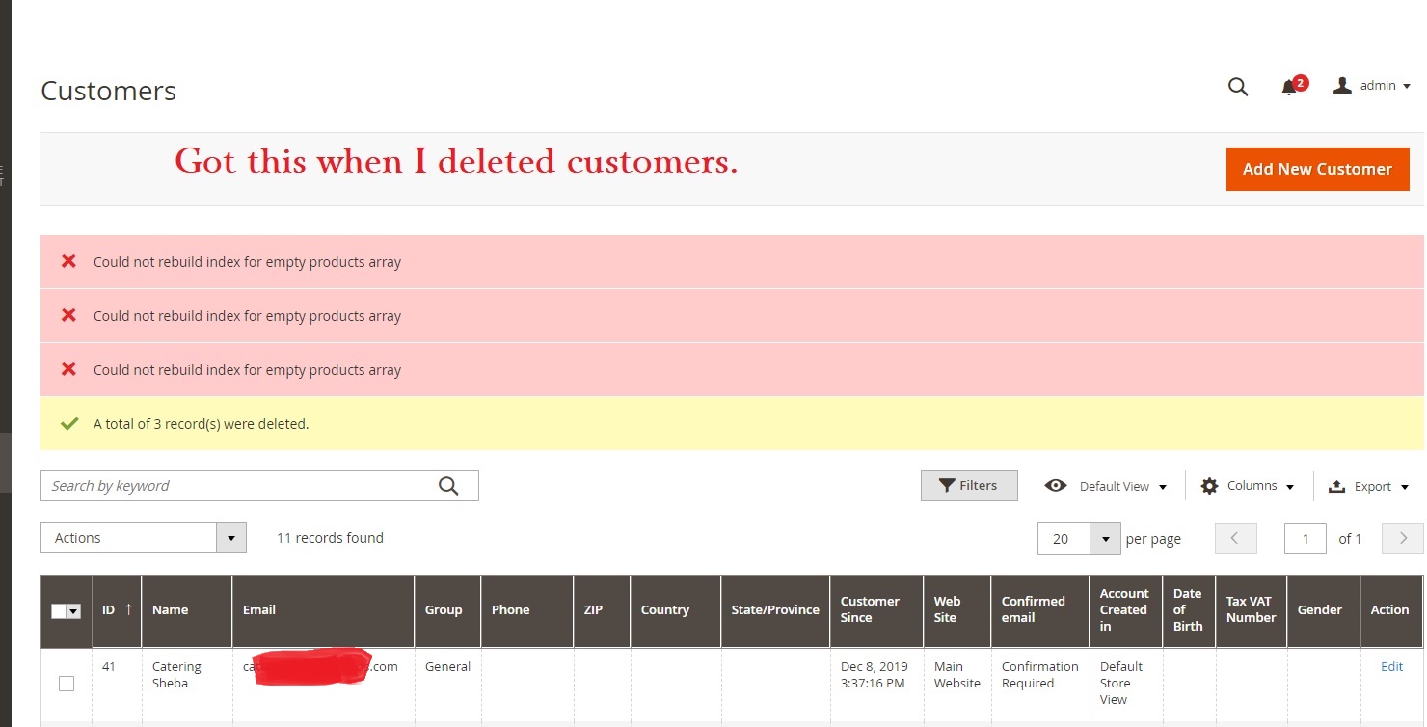The width and height of the screenshot is (1427, 727).
Task: Click the previous page arrow
Action: (1235, 538)
